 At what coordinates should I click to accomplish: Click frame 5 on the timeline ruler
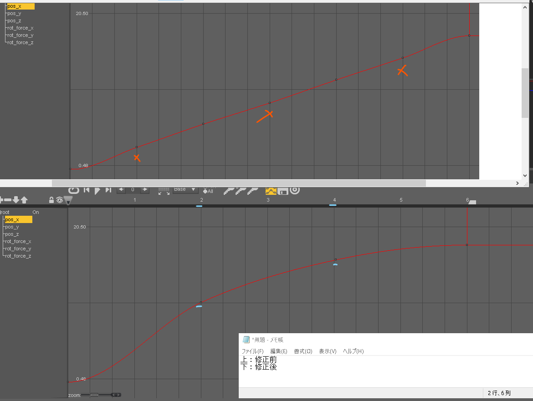click(x=401, y=200)
